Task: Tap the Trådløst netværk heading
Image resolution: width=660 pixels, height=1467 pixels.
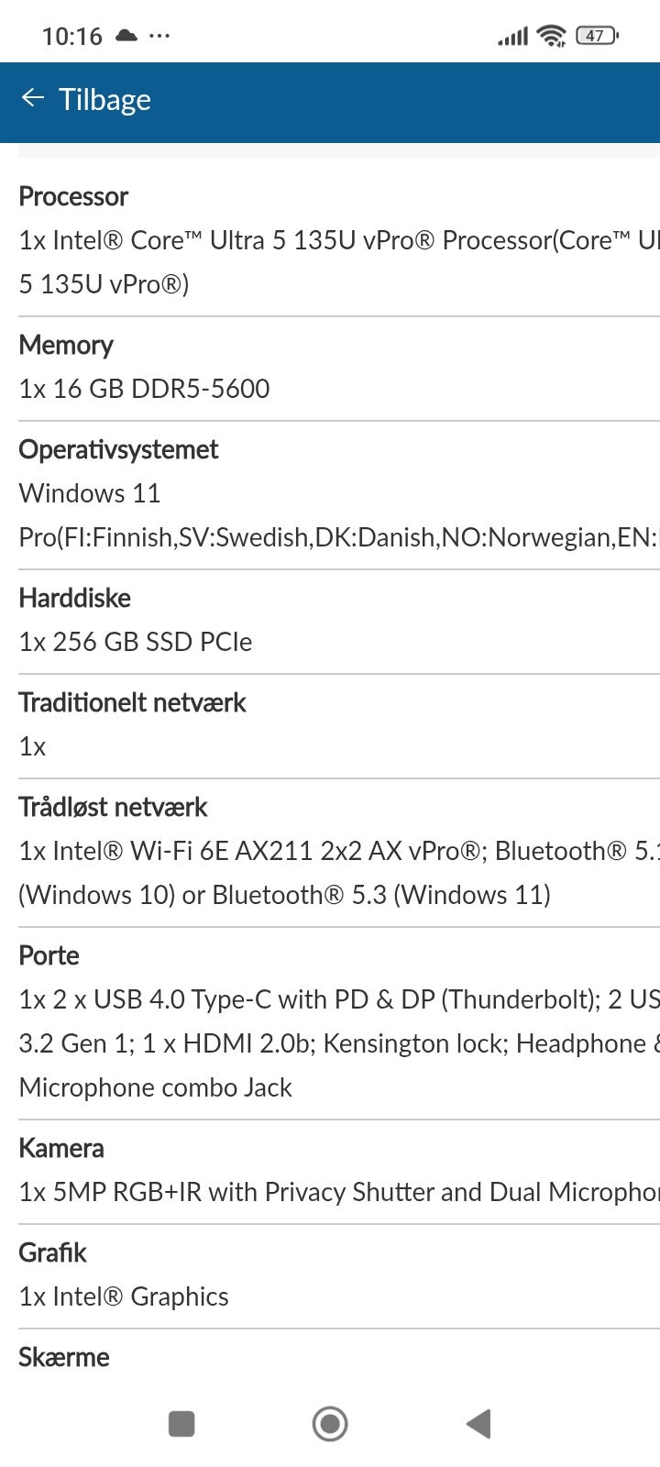Action: (113, 807)
